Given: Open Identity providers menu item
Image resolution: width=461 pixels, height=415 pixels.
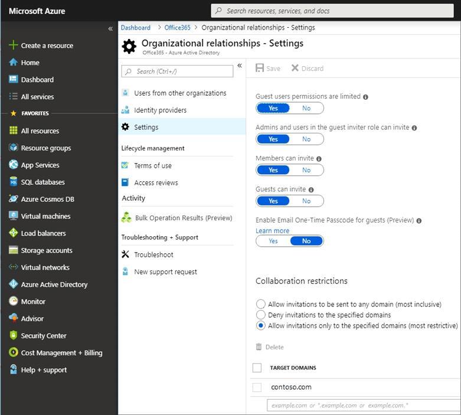Looking at the screenshot, I should (x=160, y=110).
